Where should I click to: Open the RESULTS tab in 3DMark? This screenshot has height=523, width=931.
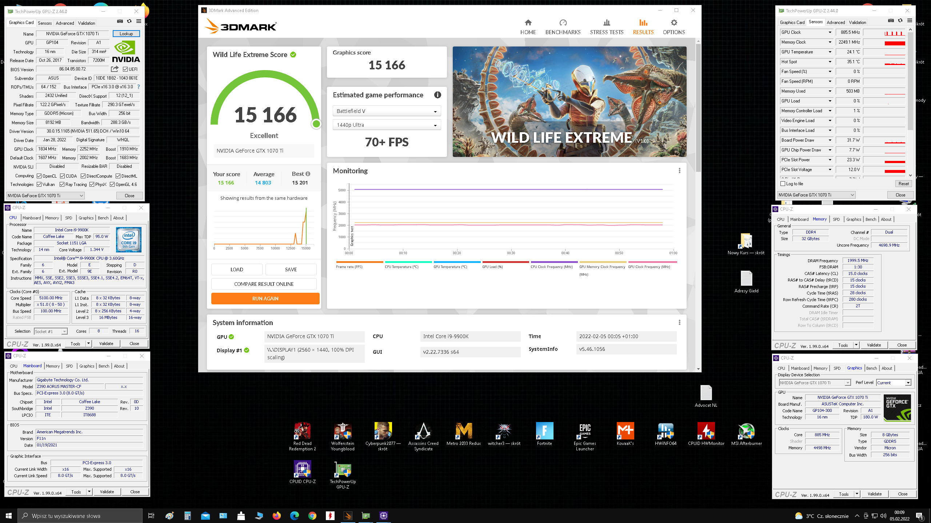(643, 27)
